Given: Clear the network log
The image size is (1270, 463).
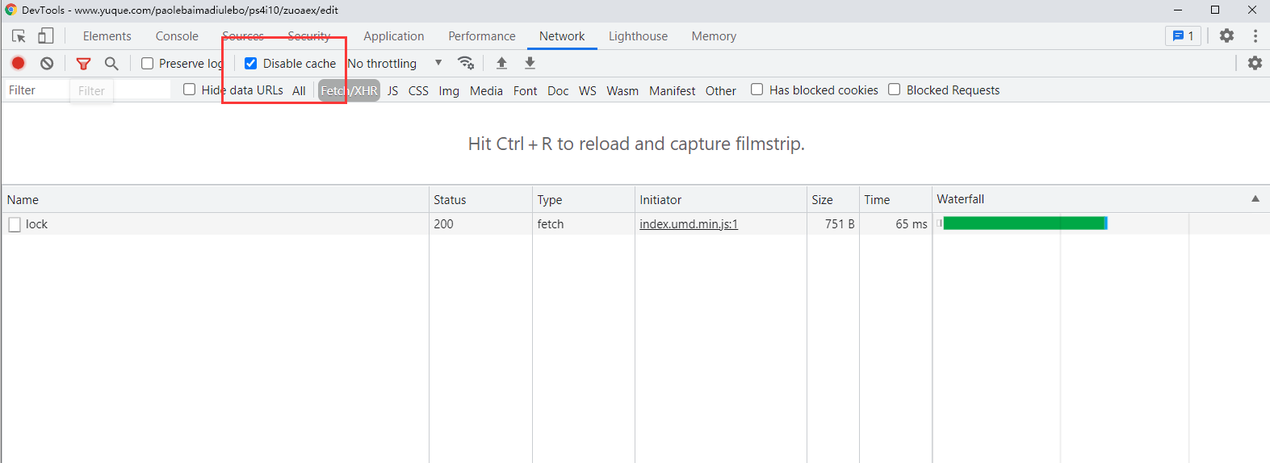Looking at the screenshot, I should pyautogui.click(x=47, y=63).
